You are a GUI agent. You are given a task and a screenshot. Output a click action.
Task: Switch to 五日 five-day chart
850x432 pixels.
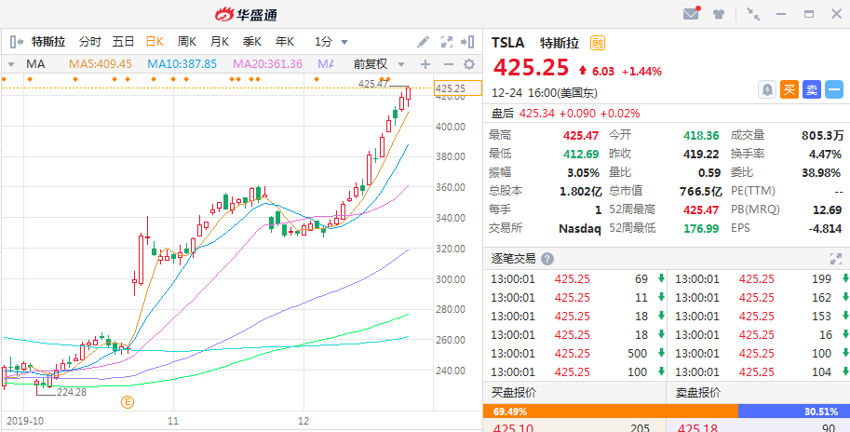click(x=123, y=42)
